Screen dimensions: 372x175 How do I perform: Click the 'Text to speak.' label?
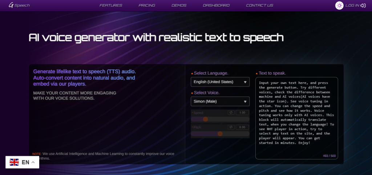[x=272, y=73]
